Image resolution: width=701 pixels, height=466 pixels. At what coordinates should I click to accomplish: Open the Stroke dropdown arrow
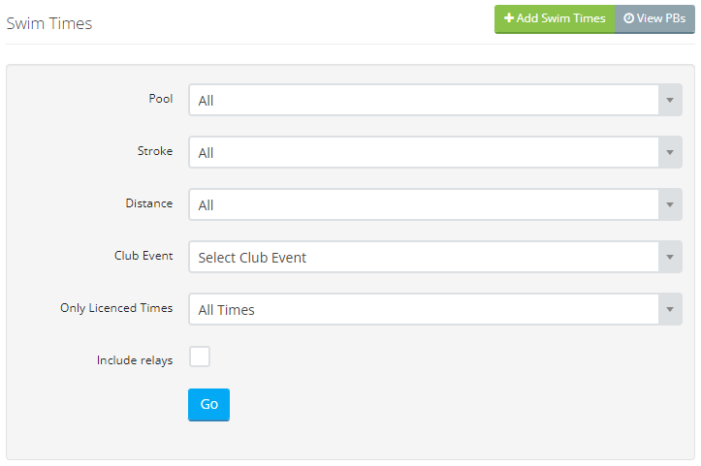point(670,152)
